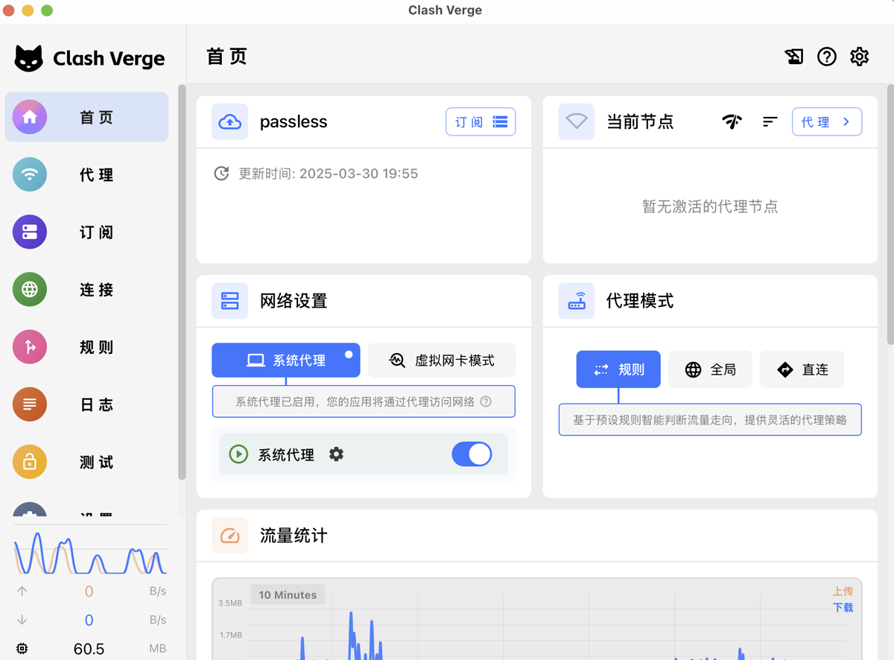Enable 全局 proxy mode
Viewport: 894px width, 660px height.
click(710, 369)
